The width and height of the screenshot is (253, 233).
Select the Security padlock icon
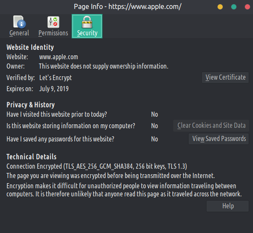coord(87,22)
